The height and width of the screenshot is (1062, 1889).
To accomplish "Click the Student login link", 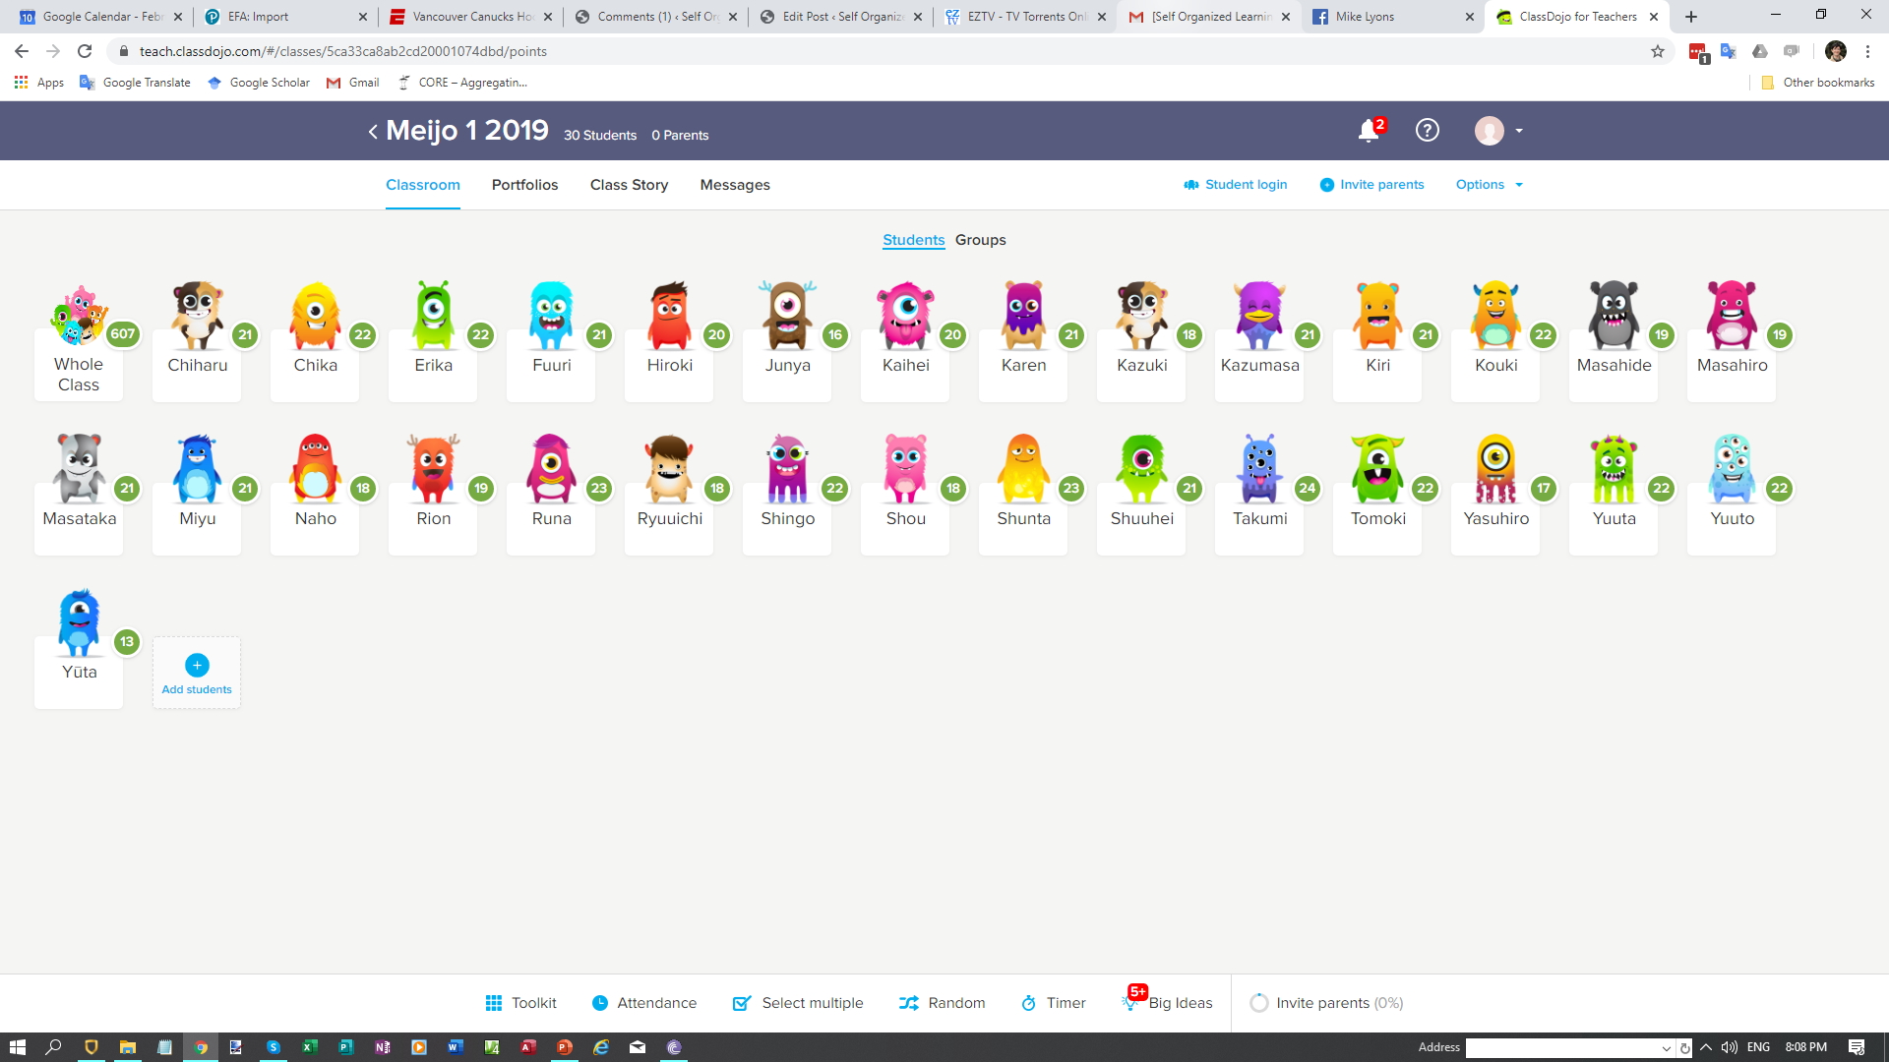I will pos(1236,184).
